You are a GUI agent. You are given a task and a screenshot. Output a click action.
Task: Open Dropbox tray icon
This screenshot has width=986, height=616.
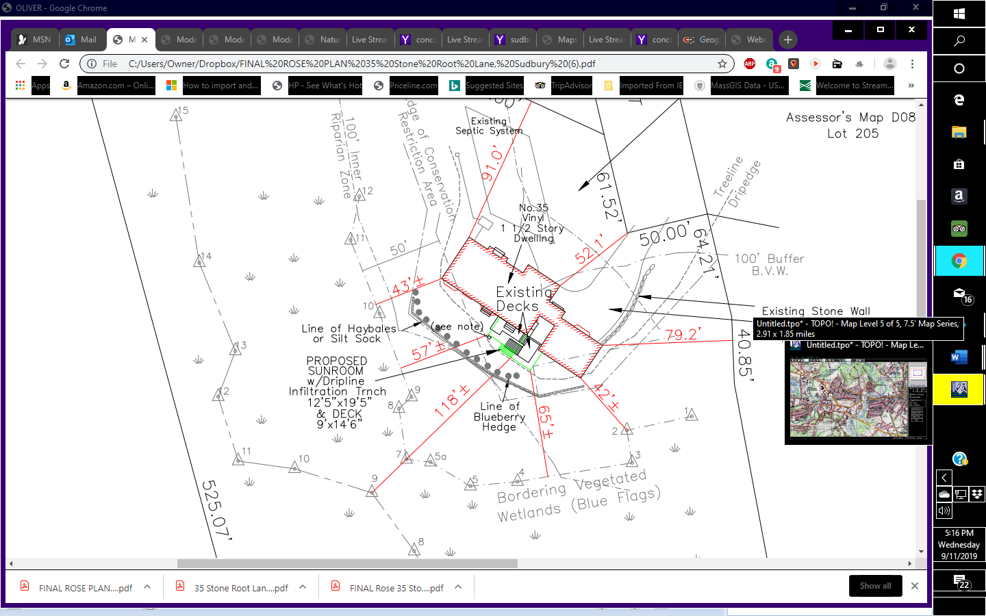[x=976, y=493]
